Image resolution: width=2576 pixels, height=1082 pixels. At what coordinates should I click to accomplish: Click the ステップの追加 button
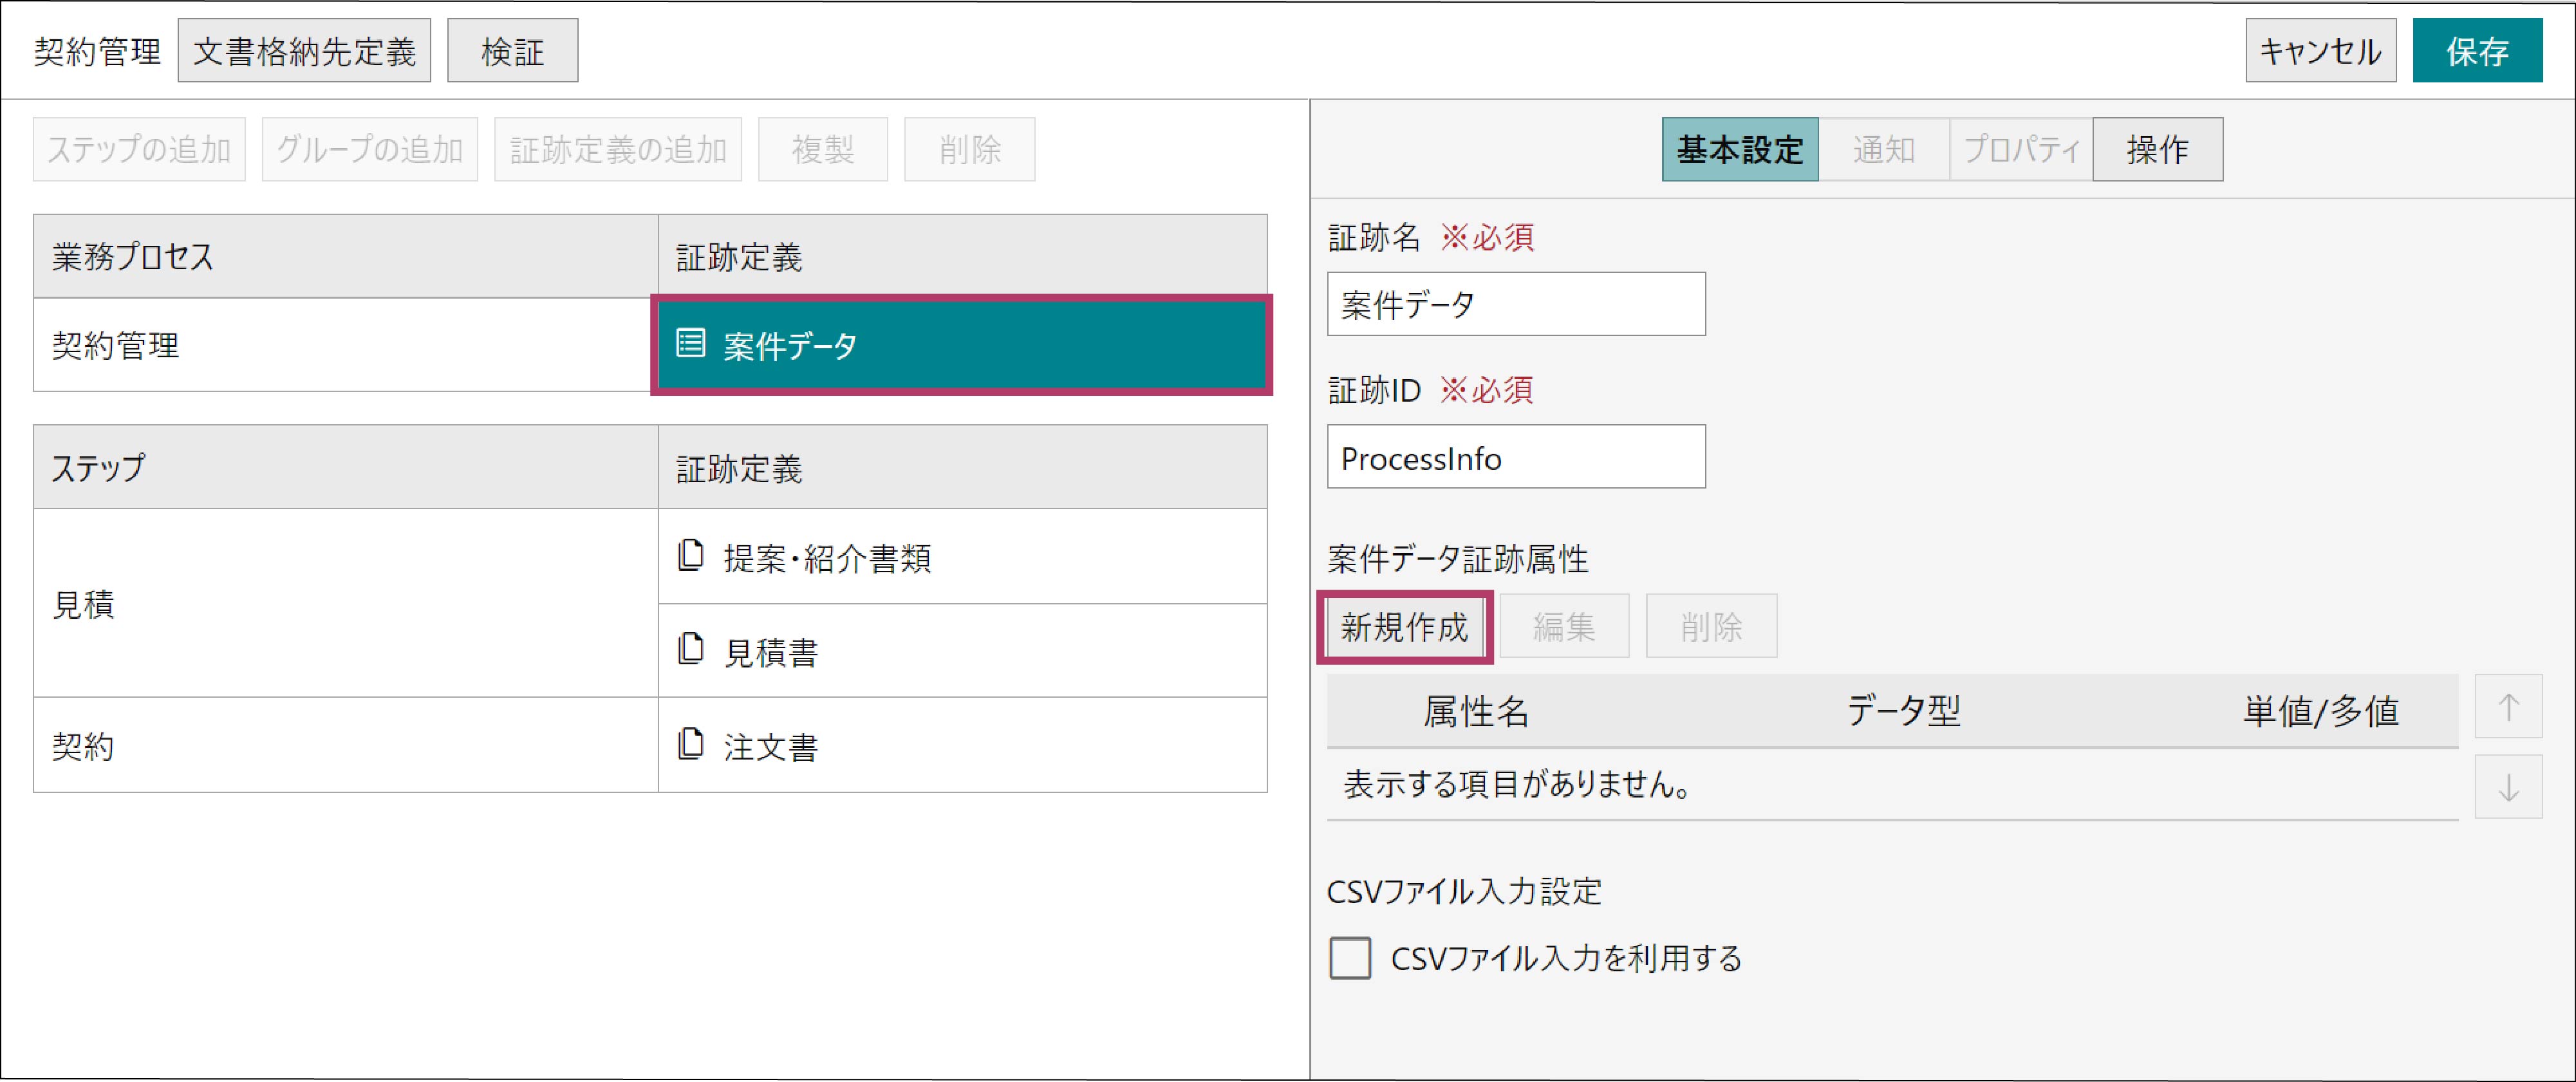[x=139, y=149]
